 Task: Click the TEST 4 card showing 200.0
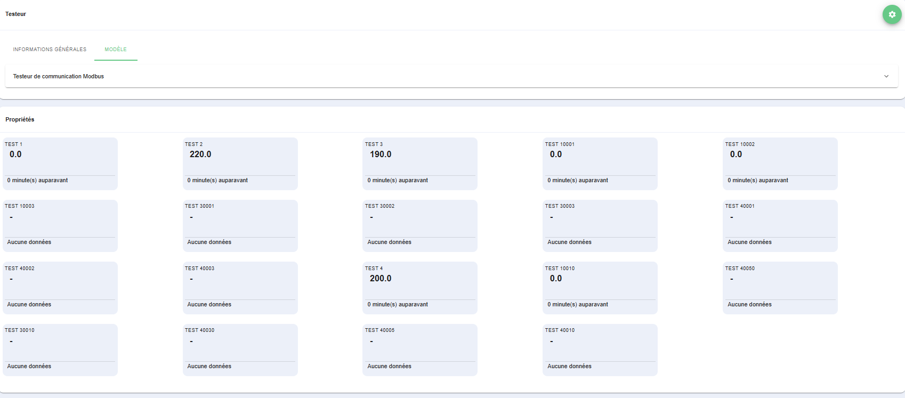pos(420,288)
